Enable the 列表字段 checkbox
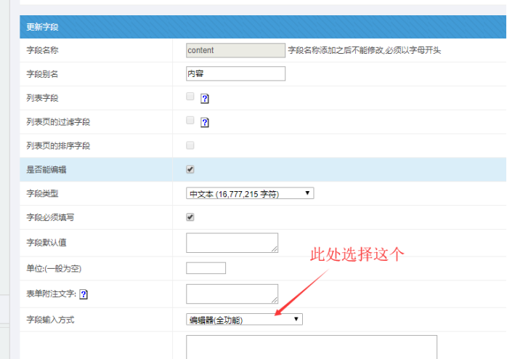Screen dimensions: 507x359 tap(190, 97)
